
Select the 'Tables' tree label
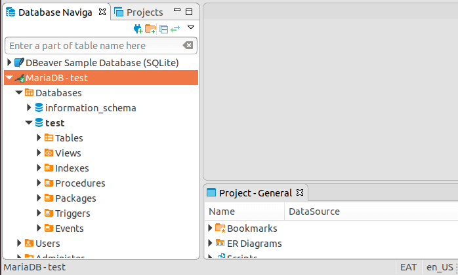pyautogui.click(x=70, y=138)
